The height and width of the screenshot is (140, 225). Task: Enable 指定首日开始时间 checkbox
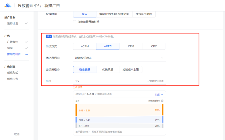tap(75, 22)
